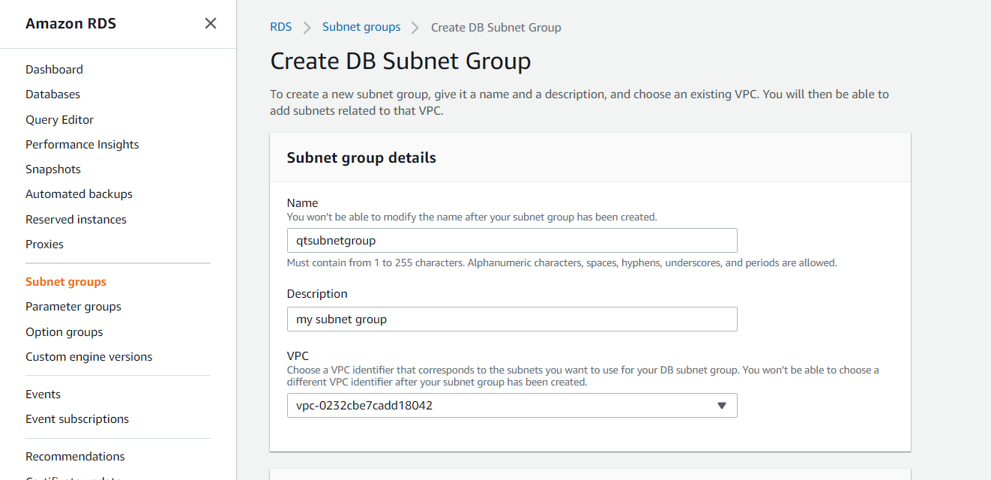
Task: Navigate to Option groups
Action: (x=64, y=331)
